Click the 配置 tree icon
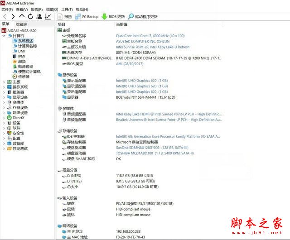The width and height of the screenshot is (290, 240). (x=9, y=138)
